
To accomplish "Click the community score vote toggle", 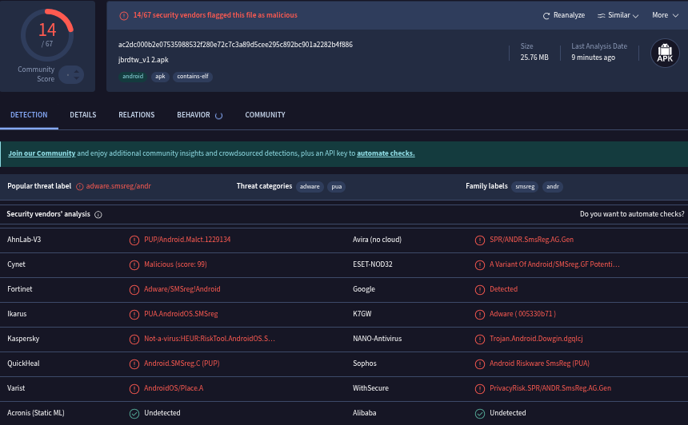I will pos(70,74).
